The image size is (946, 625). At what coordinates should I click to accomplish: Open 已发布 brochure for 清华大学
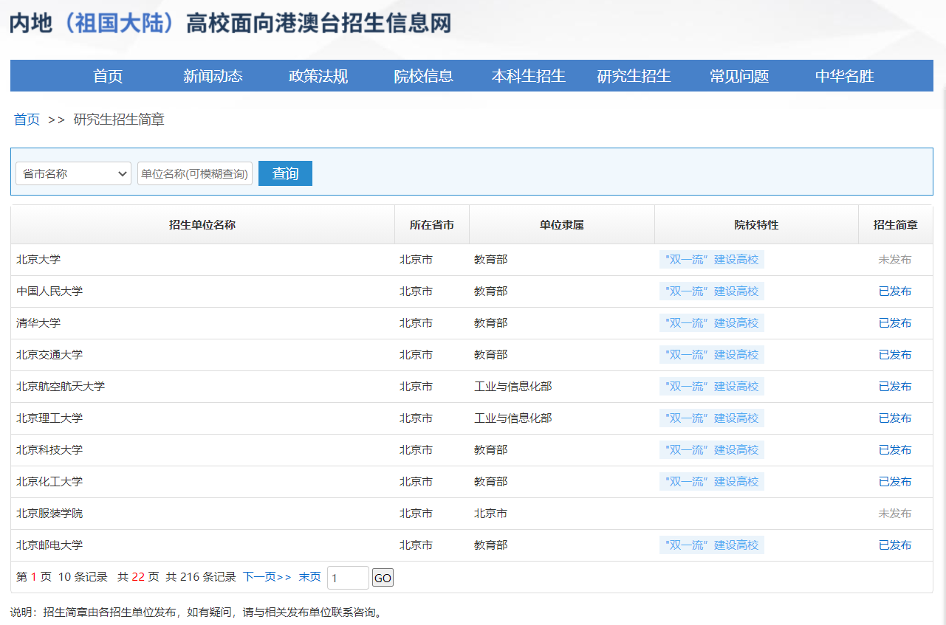click(x=895, y=323)
